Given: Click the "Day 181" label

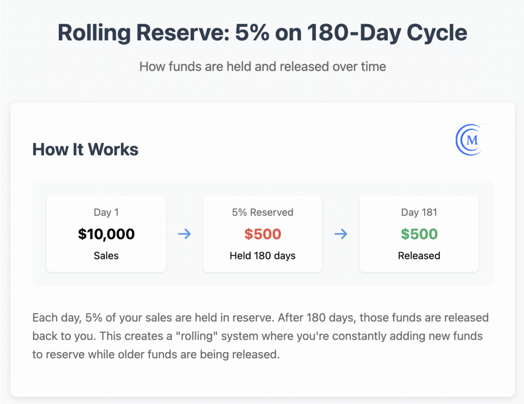Looking at the screenshot, I should tap(419, 212).
